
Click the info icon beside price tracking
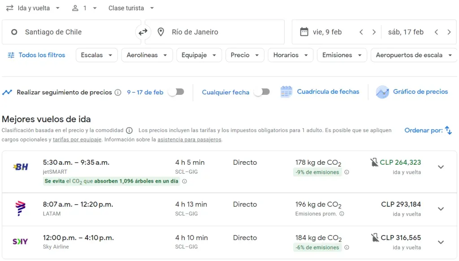[x=118, y=93]
